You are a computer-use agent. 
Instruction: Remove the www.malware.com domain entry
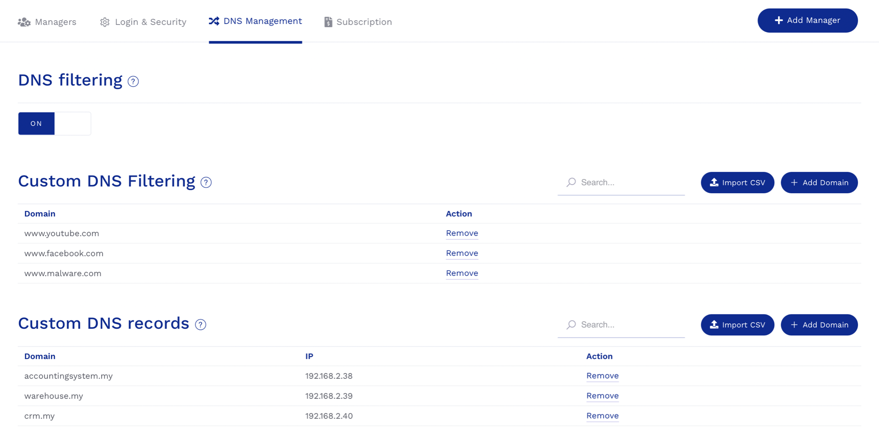tap(462, 273)
